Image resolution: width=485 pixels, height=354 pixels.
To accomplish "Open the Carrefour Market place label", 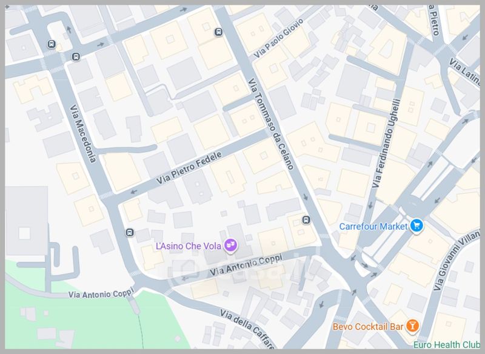I will [x=373, y=226].
